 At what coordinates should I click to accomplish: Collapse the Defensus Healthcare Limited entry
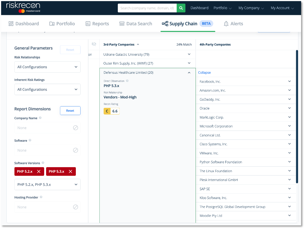click(189, 72)
